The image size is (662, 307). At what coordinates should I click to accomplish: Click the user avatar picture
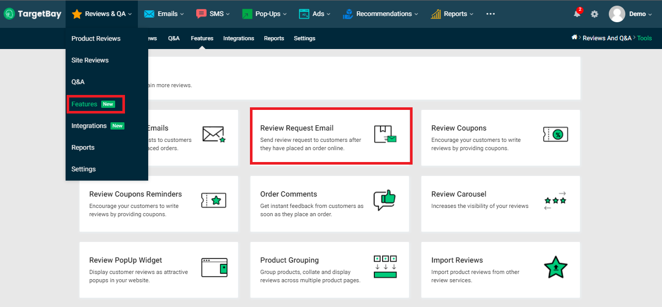[617, 14]
